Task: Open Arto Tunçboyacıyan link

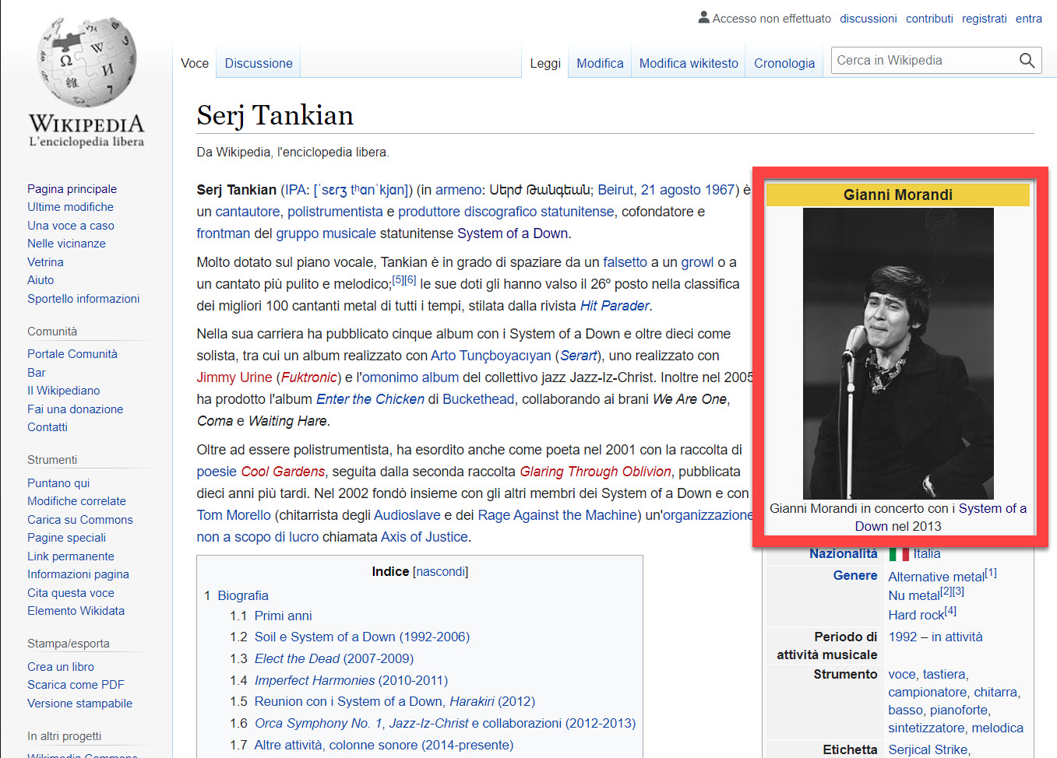Action: pos(491,356)
